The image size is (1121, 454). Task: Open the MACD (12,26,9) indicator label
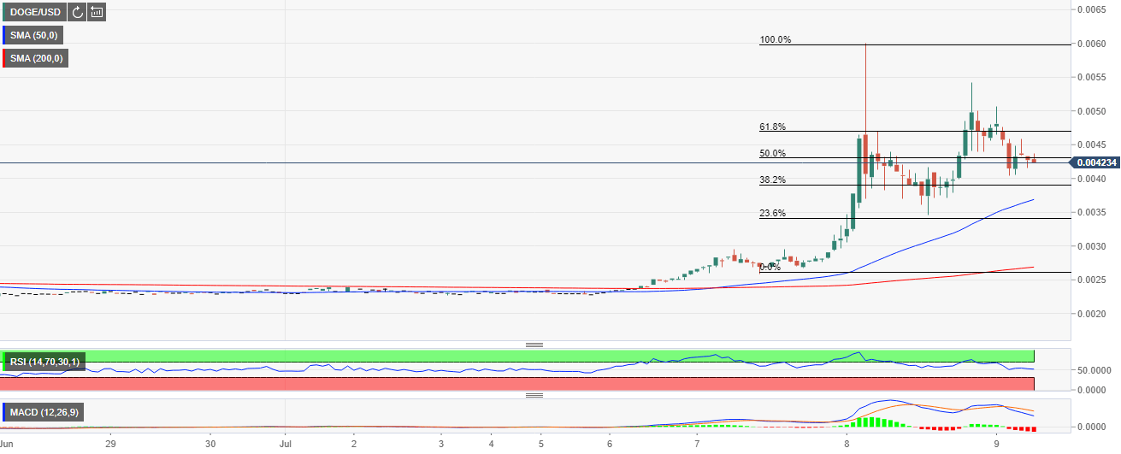(42, 413)
